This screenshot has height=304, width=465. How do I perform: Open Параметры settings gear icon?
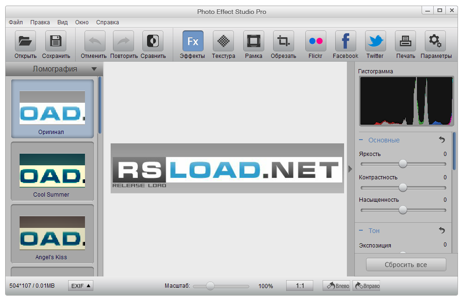click(435, 41)
